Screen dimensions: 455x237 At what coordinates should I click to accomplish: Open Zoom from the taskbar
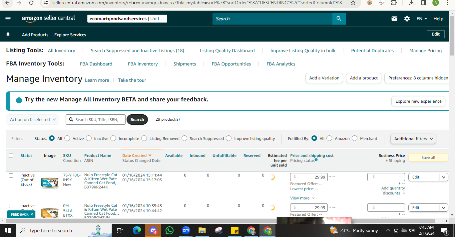pyautogui.click(x=186, y=230)
